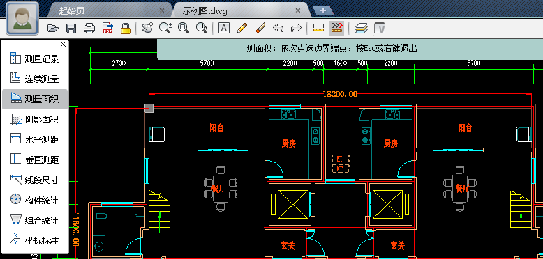The width and height of the screenshot is (543, 259).
Task: Click the right 玄关 room label
Action: [x=398, y=246]
